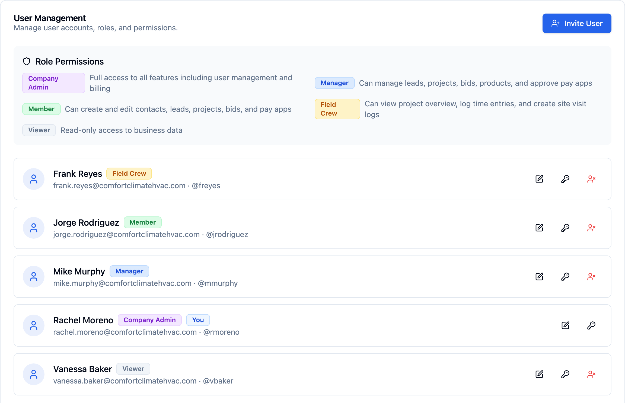Click 'Read-only access to business data' text
This screenshot has width=625, height=409.
122,130
